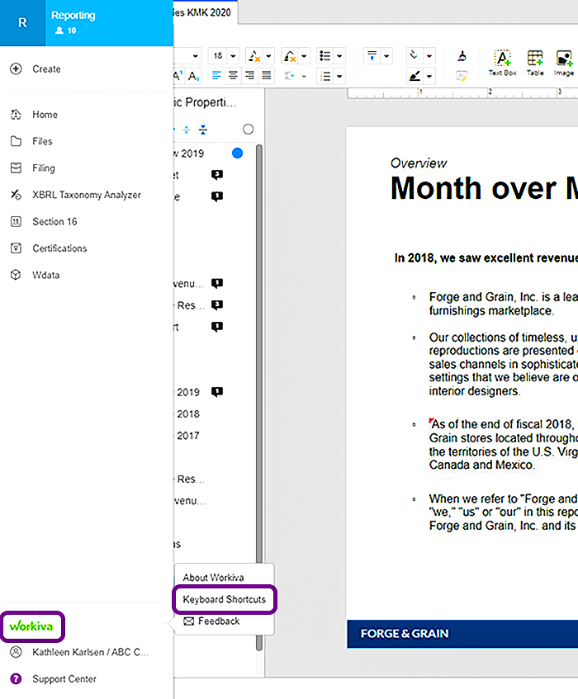578x699 pixels.
Task: Open Certifications in the sidebar
Action: tap(59, 248)
